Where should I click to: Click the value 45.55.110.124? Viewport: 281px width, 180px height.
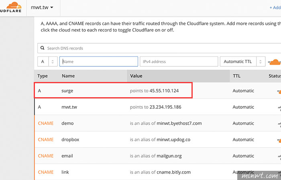(x=164, y=91)
